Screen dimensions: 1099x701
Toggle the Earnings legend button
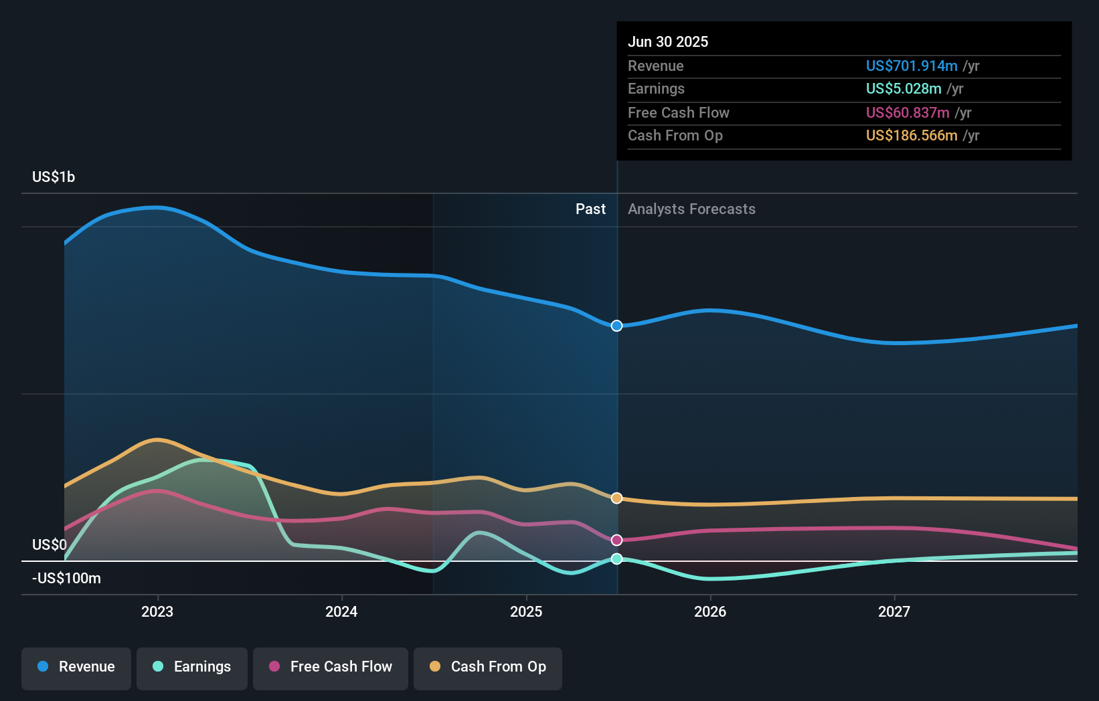pos(192,668)
